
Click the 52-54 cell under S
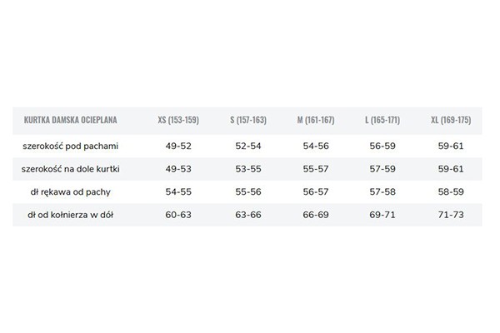click(248, 146)
